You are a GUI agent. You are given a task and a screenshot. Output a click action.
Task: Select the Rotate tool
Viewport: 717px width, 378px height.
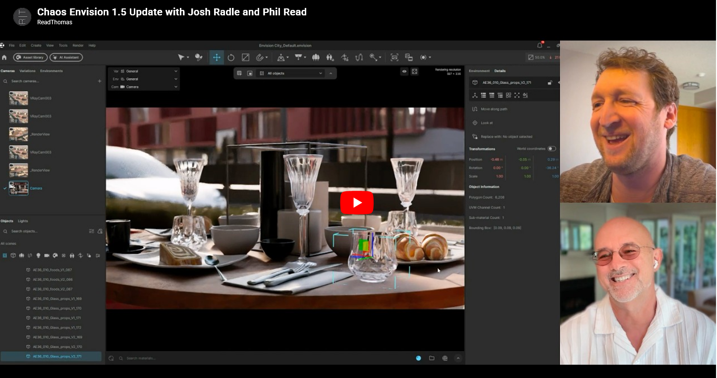(231, 57)
